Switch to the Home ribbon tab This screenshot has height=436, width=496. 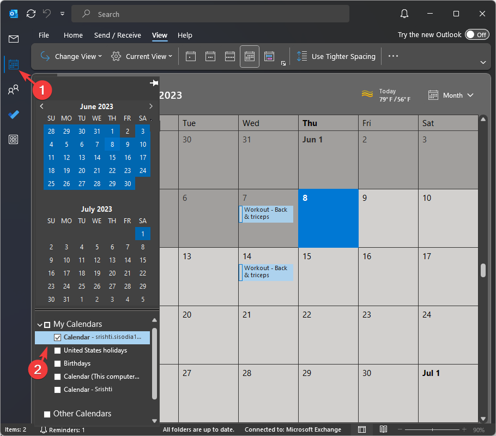[x=73, y=35]
